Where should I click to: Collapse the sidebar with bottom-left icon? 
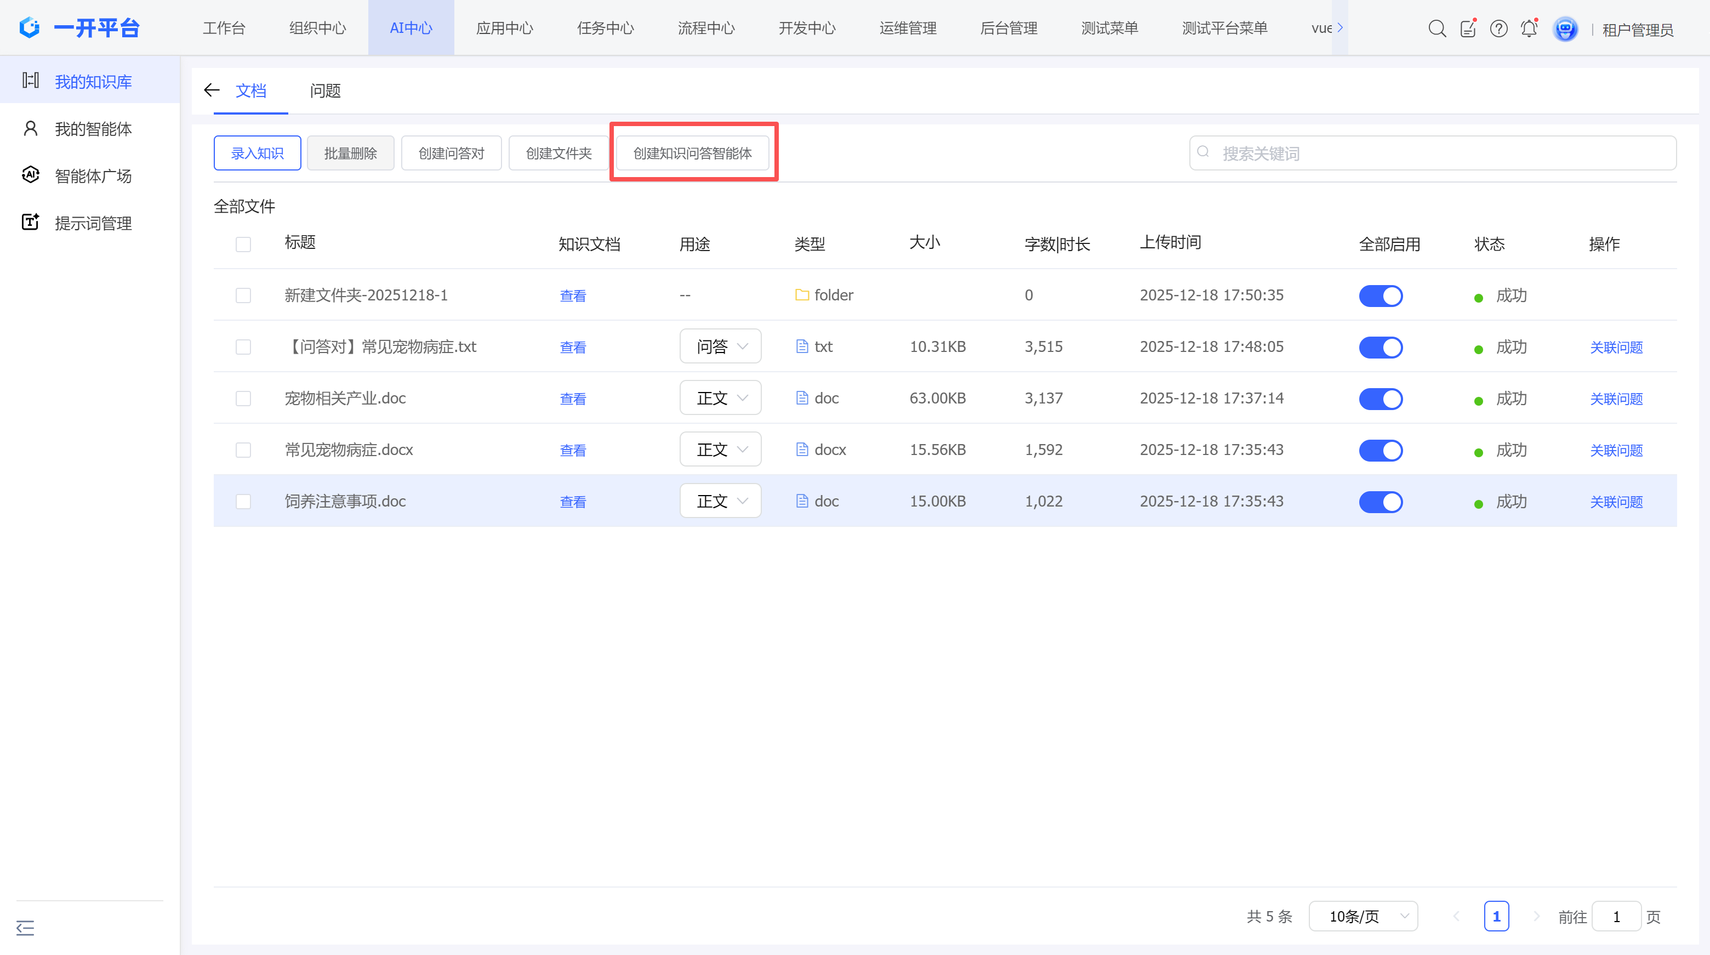25,928
